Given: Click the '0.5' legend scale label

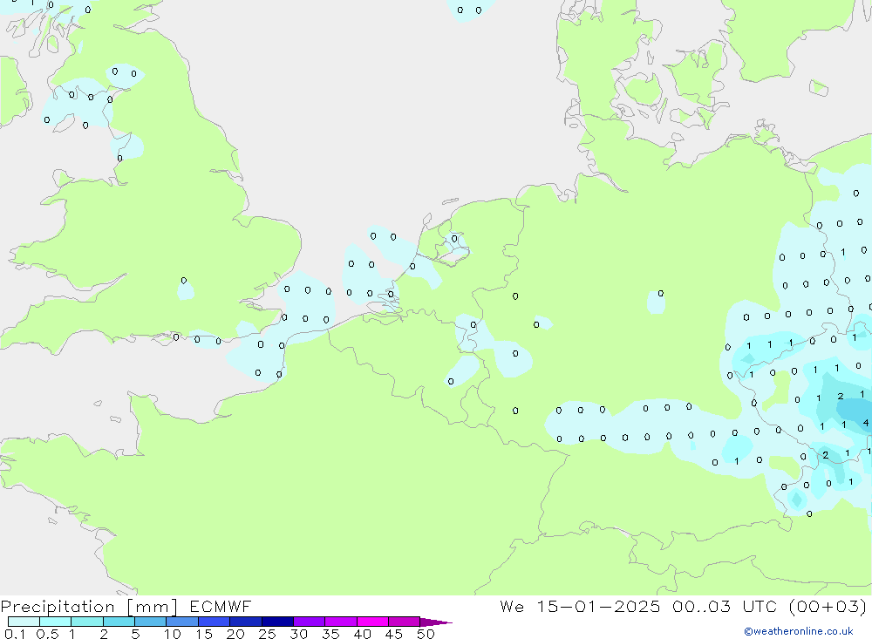Looking at the screenshot, I should click(x=47, y=634).
